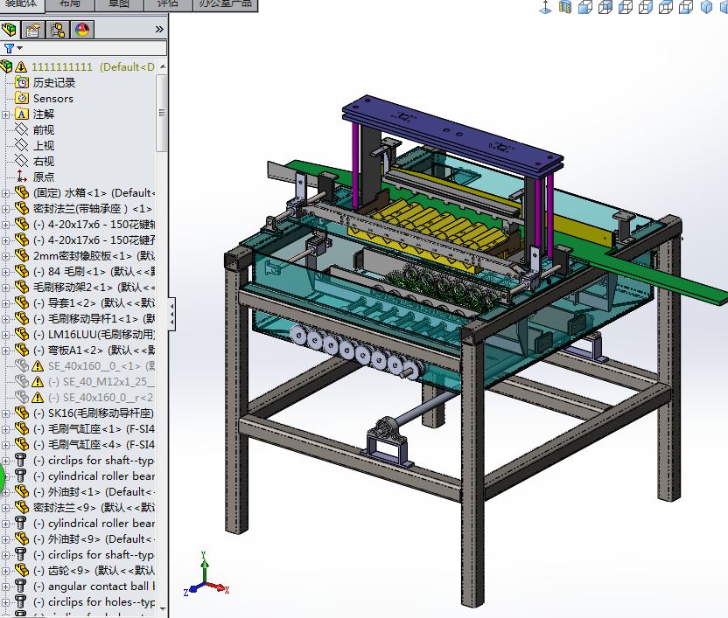Select 毛刷气缸座<1> in the tree
Screen dimensions: 728x618
coord(94,429)
